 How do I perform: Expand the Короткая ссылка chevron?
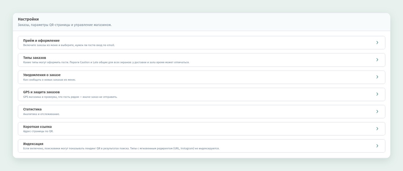(x=377, y=129)
